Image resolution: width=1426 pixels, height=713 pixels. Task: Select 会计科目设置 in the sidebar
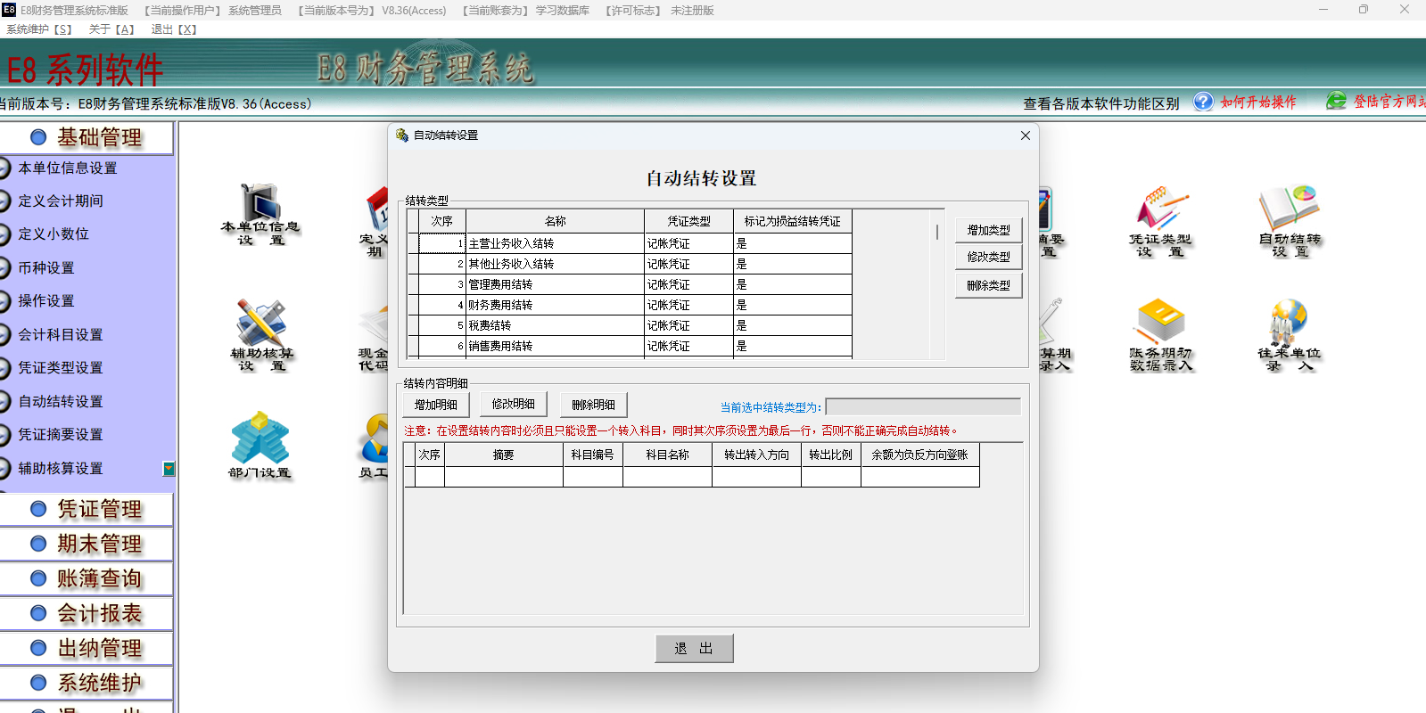click(x=61, y=334)
